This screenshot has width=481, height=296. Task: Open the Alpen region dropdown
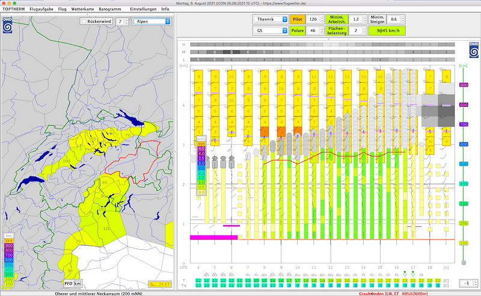(x=152, y=22)
